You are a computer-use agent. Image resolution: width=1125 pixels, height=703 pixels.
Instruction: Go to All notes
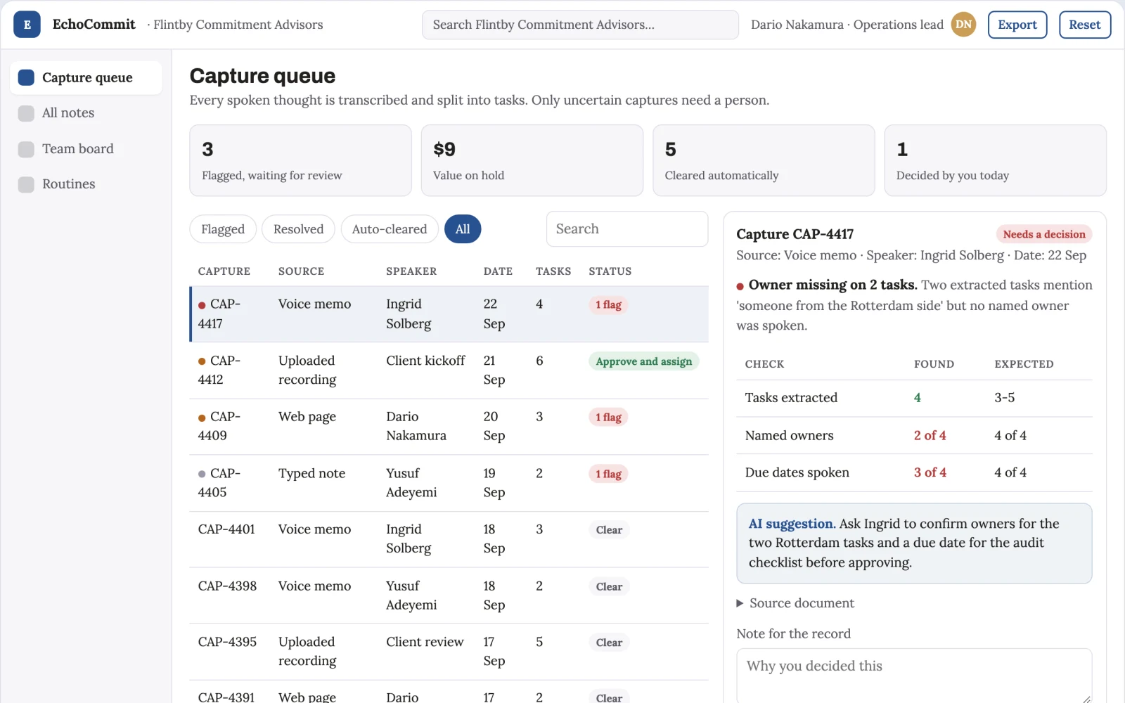tap(86, 113)
